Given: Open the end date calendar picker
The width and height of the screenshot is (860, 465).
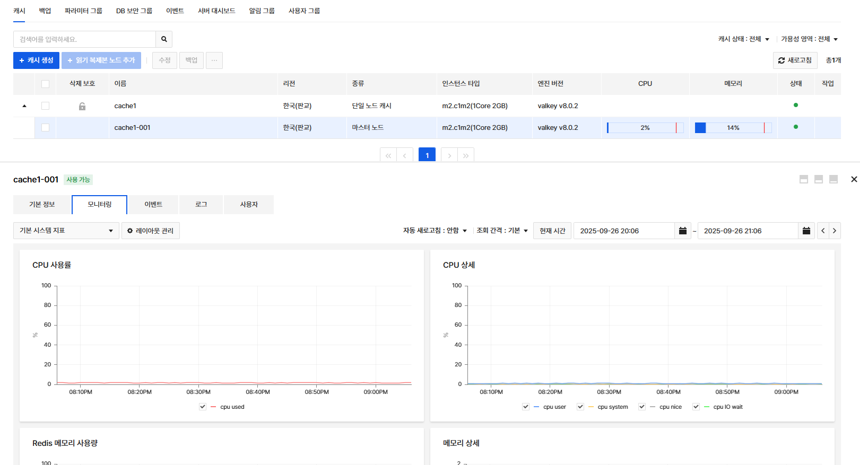Looking at the screenshot, I should (x=806, y=231).
